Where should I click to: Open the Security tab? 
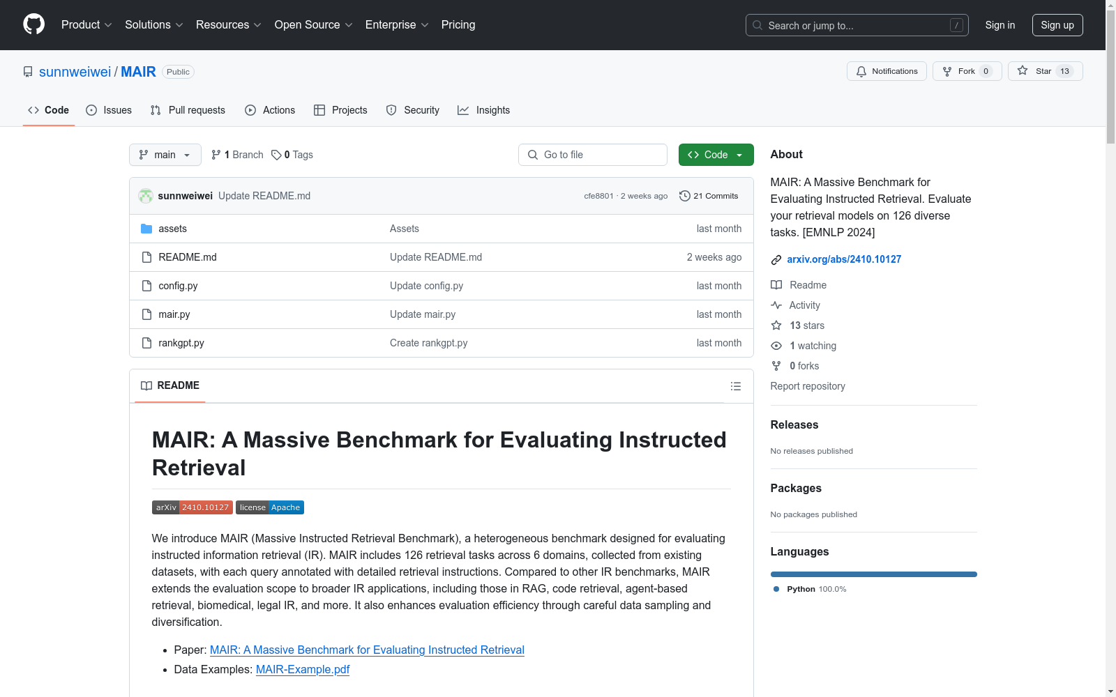(413, 110)
